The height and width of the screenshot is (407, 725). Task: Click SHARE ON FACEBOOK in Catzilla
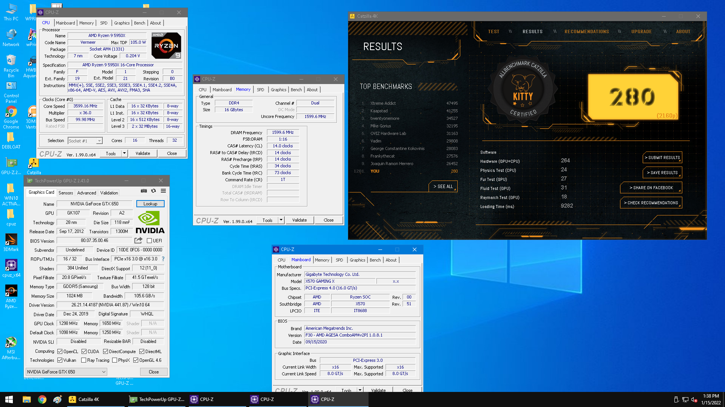coord(651,188)
